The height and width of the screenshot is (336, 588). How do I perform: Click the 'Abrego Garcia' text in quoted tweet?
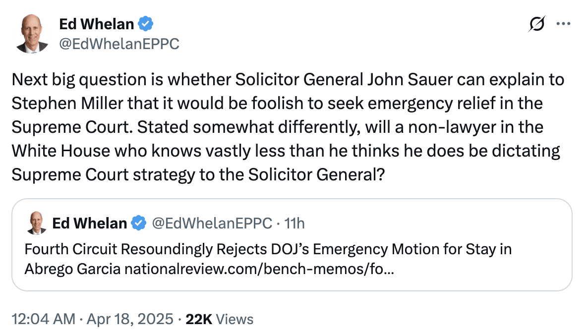[73, 269]
